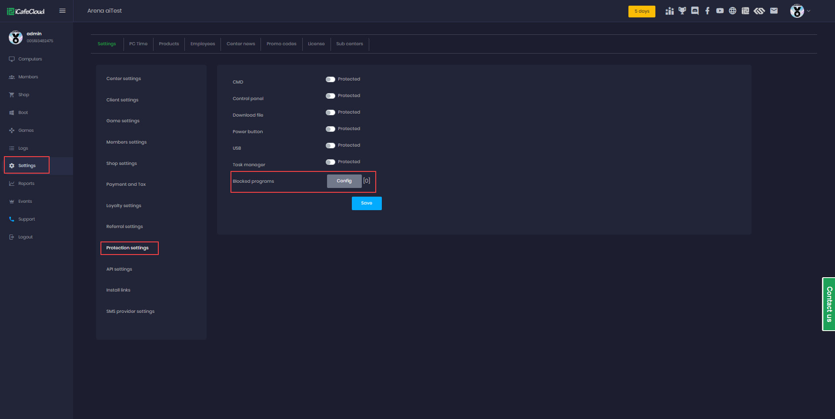835x419 pixels.
Task: Enable the CMD protection toggle
Action: [331, 79]
